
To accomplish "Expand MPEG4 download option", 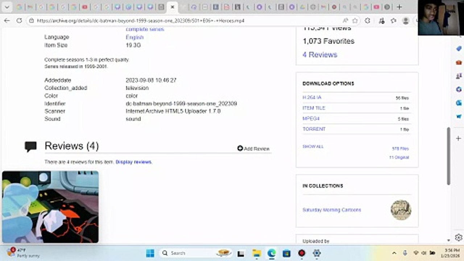I will [x=311, y=119].
